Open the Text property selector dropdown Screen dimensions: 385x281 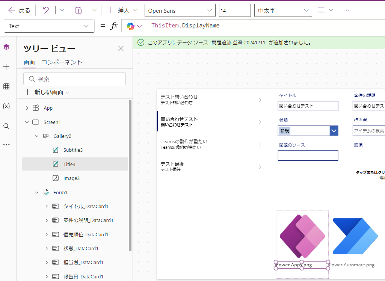pos(49,26)
